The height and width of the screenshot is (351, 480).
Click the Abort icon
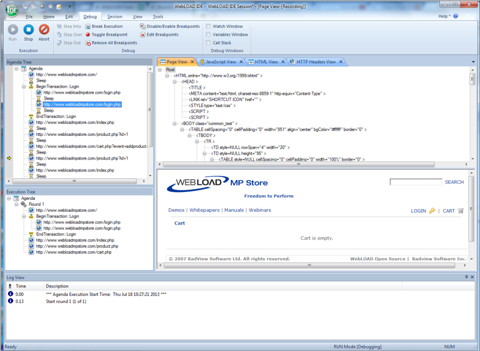click(44, 30)
